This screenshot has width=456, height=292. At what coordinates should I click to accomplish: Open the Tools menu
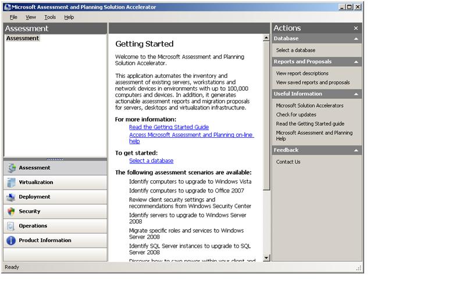click(x=50, y=17)
